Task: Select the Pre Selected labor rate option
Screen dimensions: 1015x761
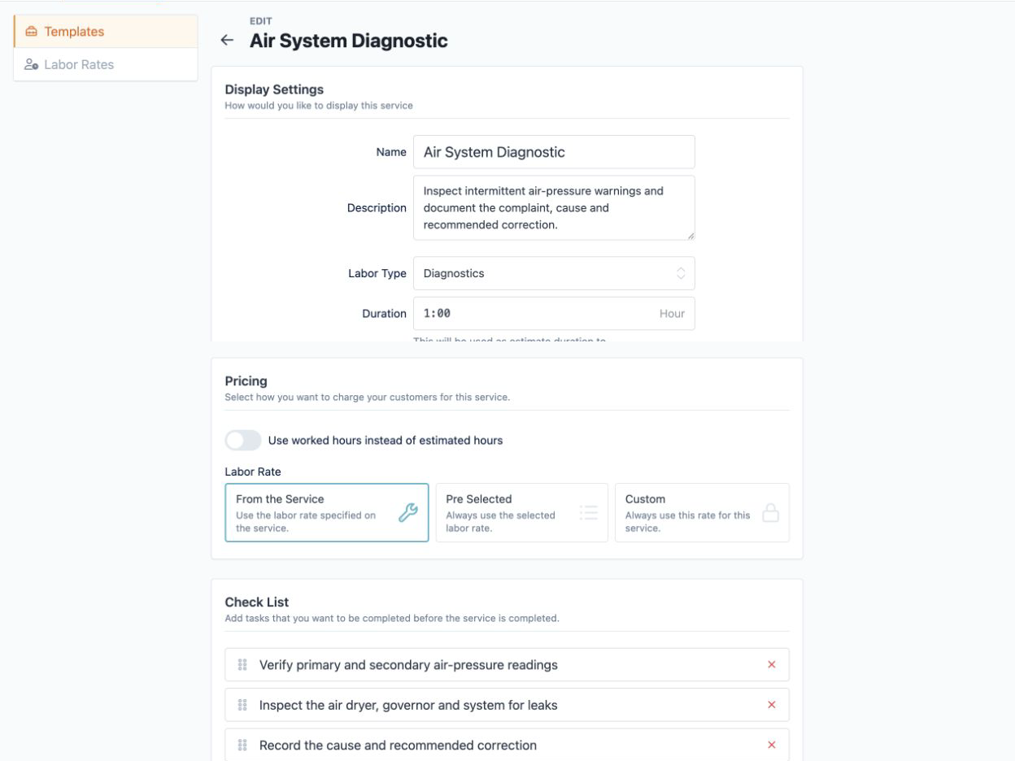Action: (522, 512)
